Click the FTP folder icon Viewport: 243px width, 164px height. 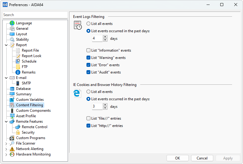coord(18,67)
